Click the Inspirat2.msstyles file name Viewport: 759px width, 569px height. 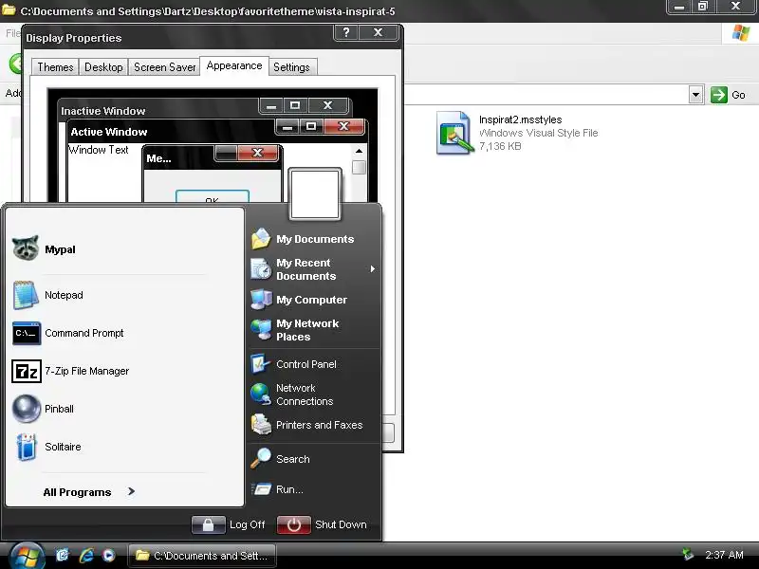pos(520,119)
